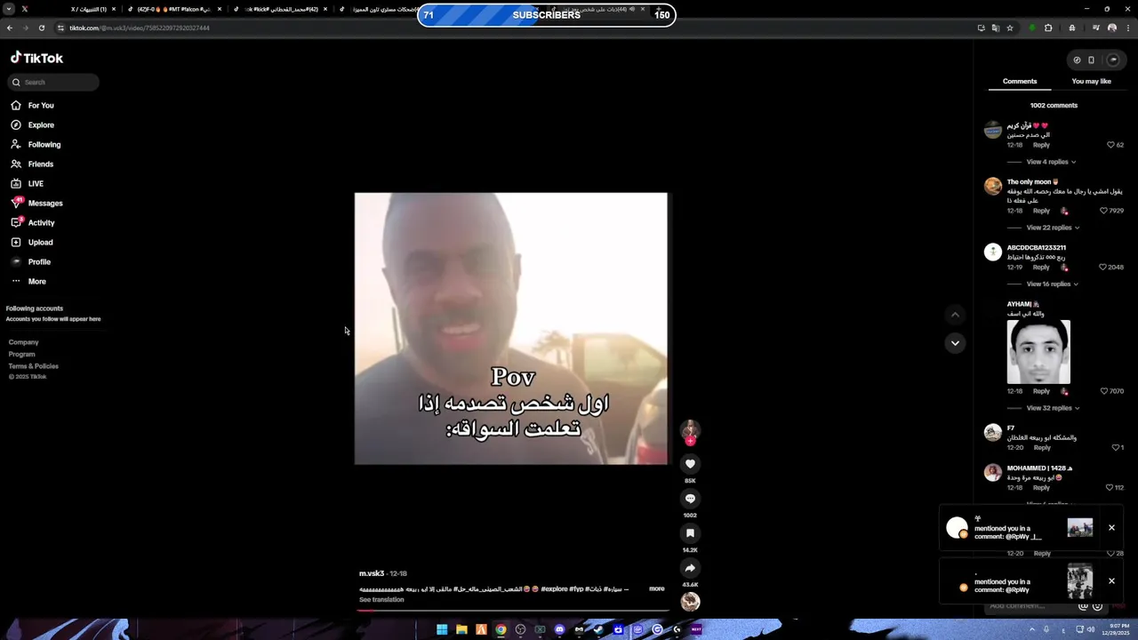Open Windows Start menu
Viewport: 1138px width, 640px height.
(442, 629)
